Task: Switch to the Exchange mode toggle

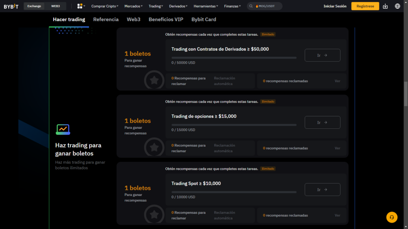Action: point(34,6)
